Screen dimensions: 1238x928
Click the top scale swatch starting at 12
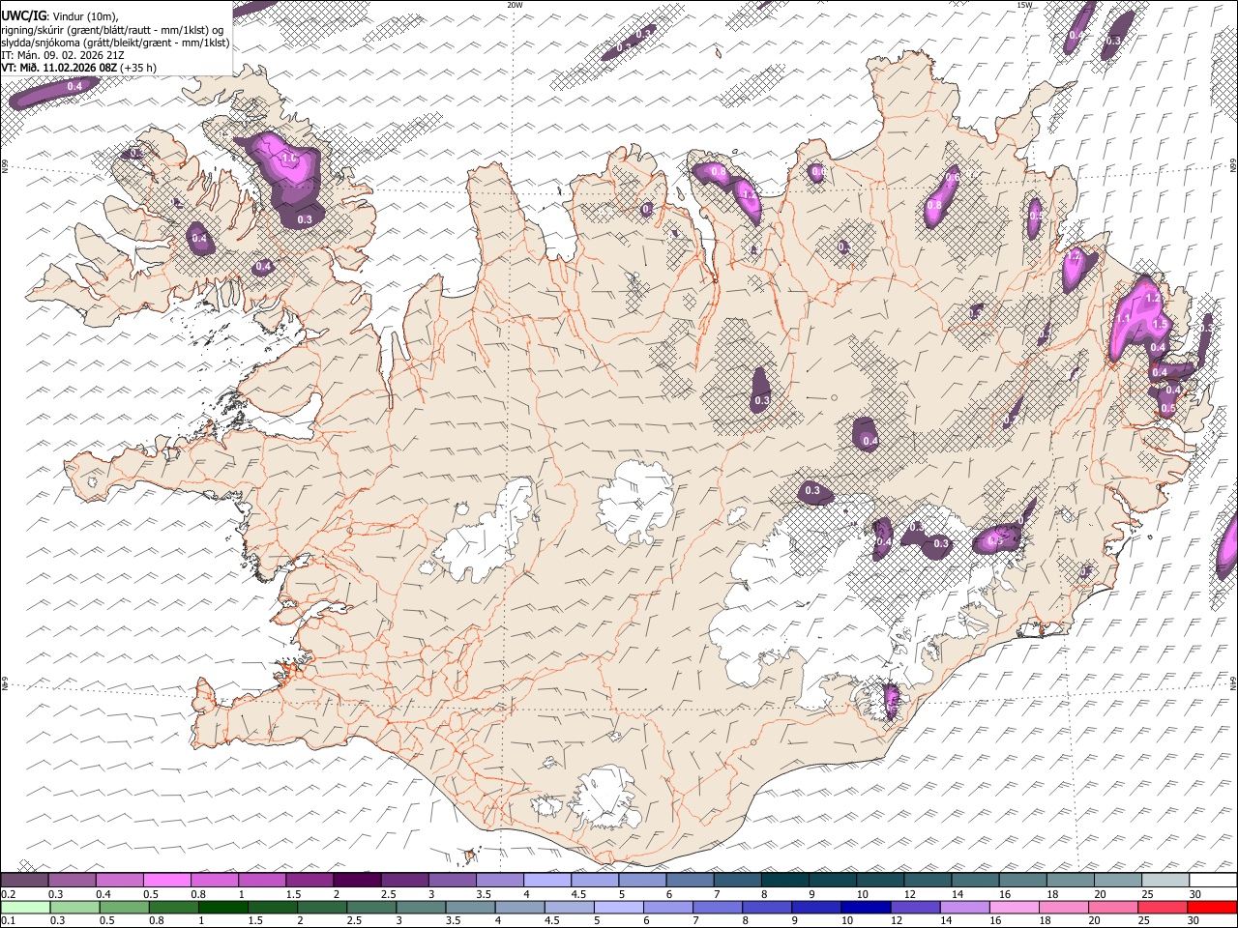point(928,880)
